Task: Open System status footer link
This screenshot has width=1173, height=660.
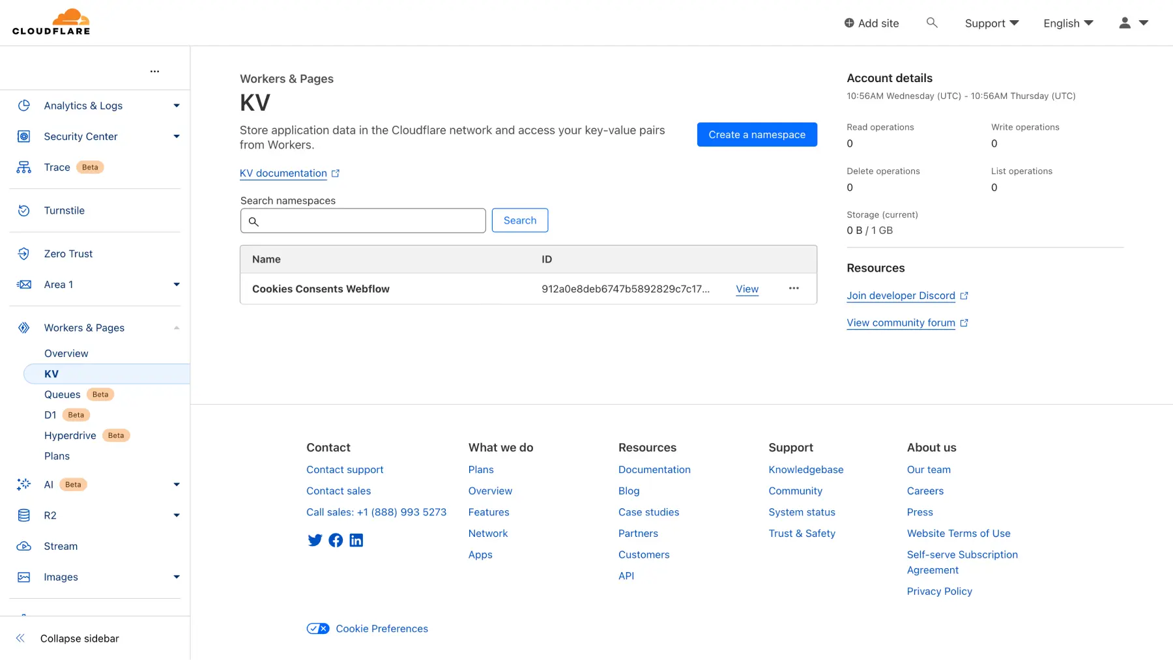Action: (802, 512)
